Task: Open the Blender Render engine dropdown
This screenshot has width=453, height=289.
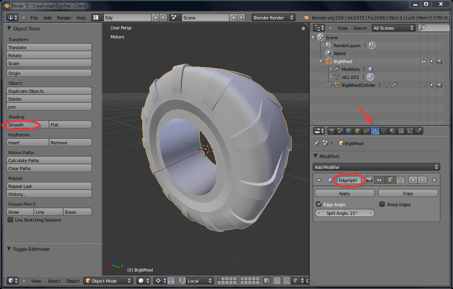Action: 273,17
